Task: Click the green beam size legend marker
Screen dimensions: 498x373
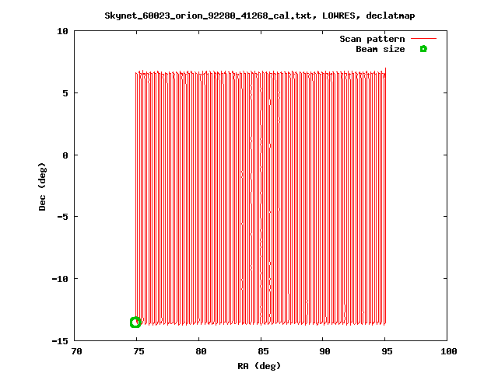Action: 423,49
